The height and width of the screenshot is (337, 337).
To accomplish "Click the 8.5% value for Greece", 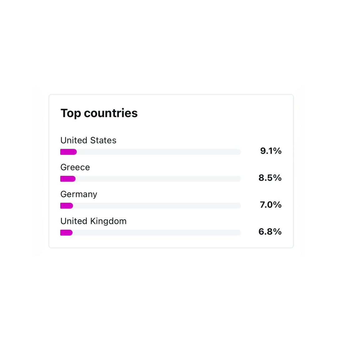I will [270, 178].
